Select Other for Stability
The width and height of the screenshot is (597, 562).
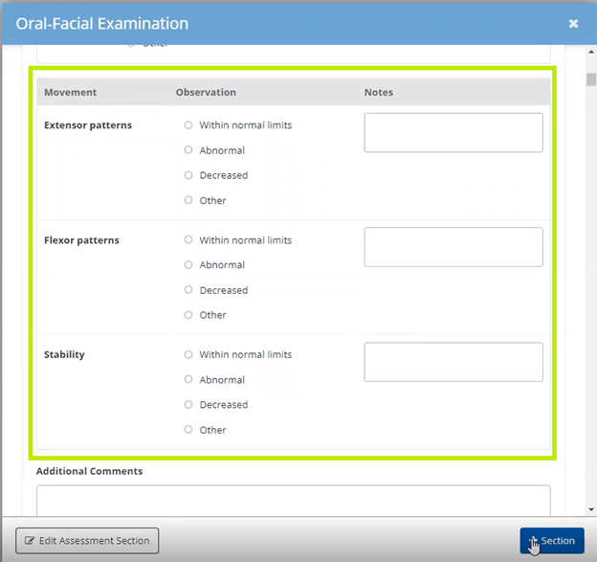(188, 430)
